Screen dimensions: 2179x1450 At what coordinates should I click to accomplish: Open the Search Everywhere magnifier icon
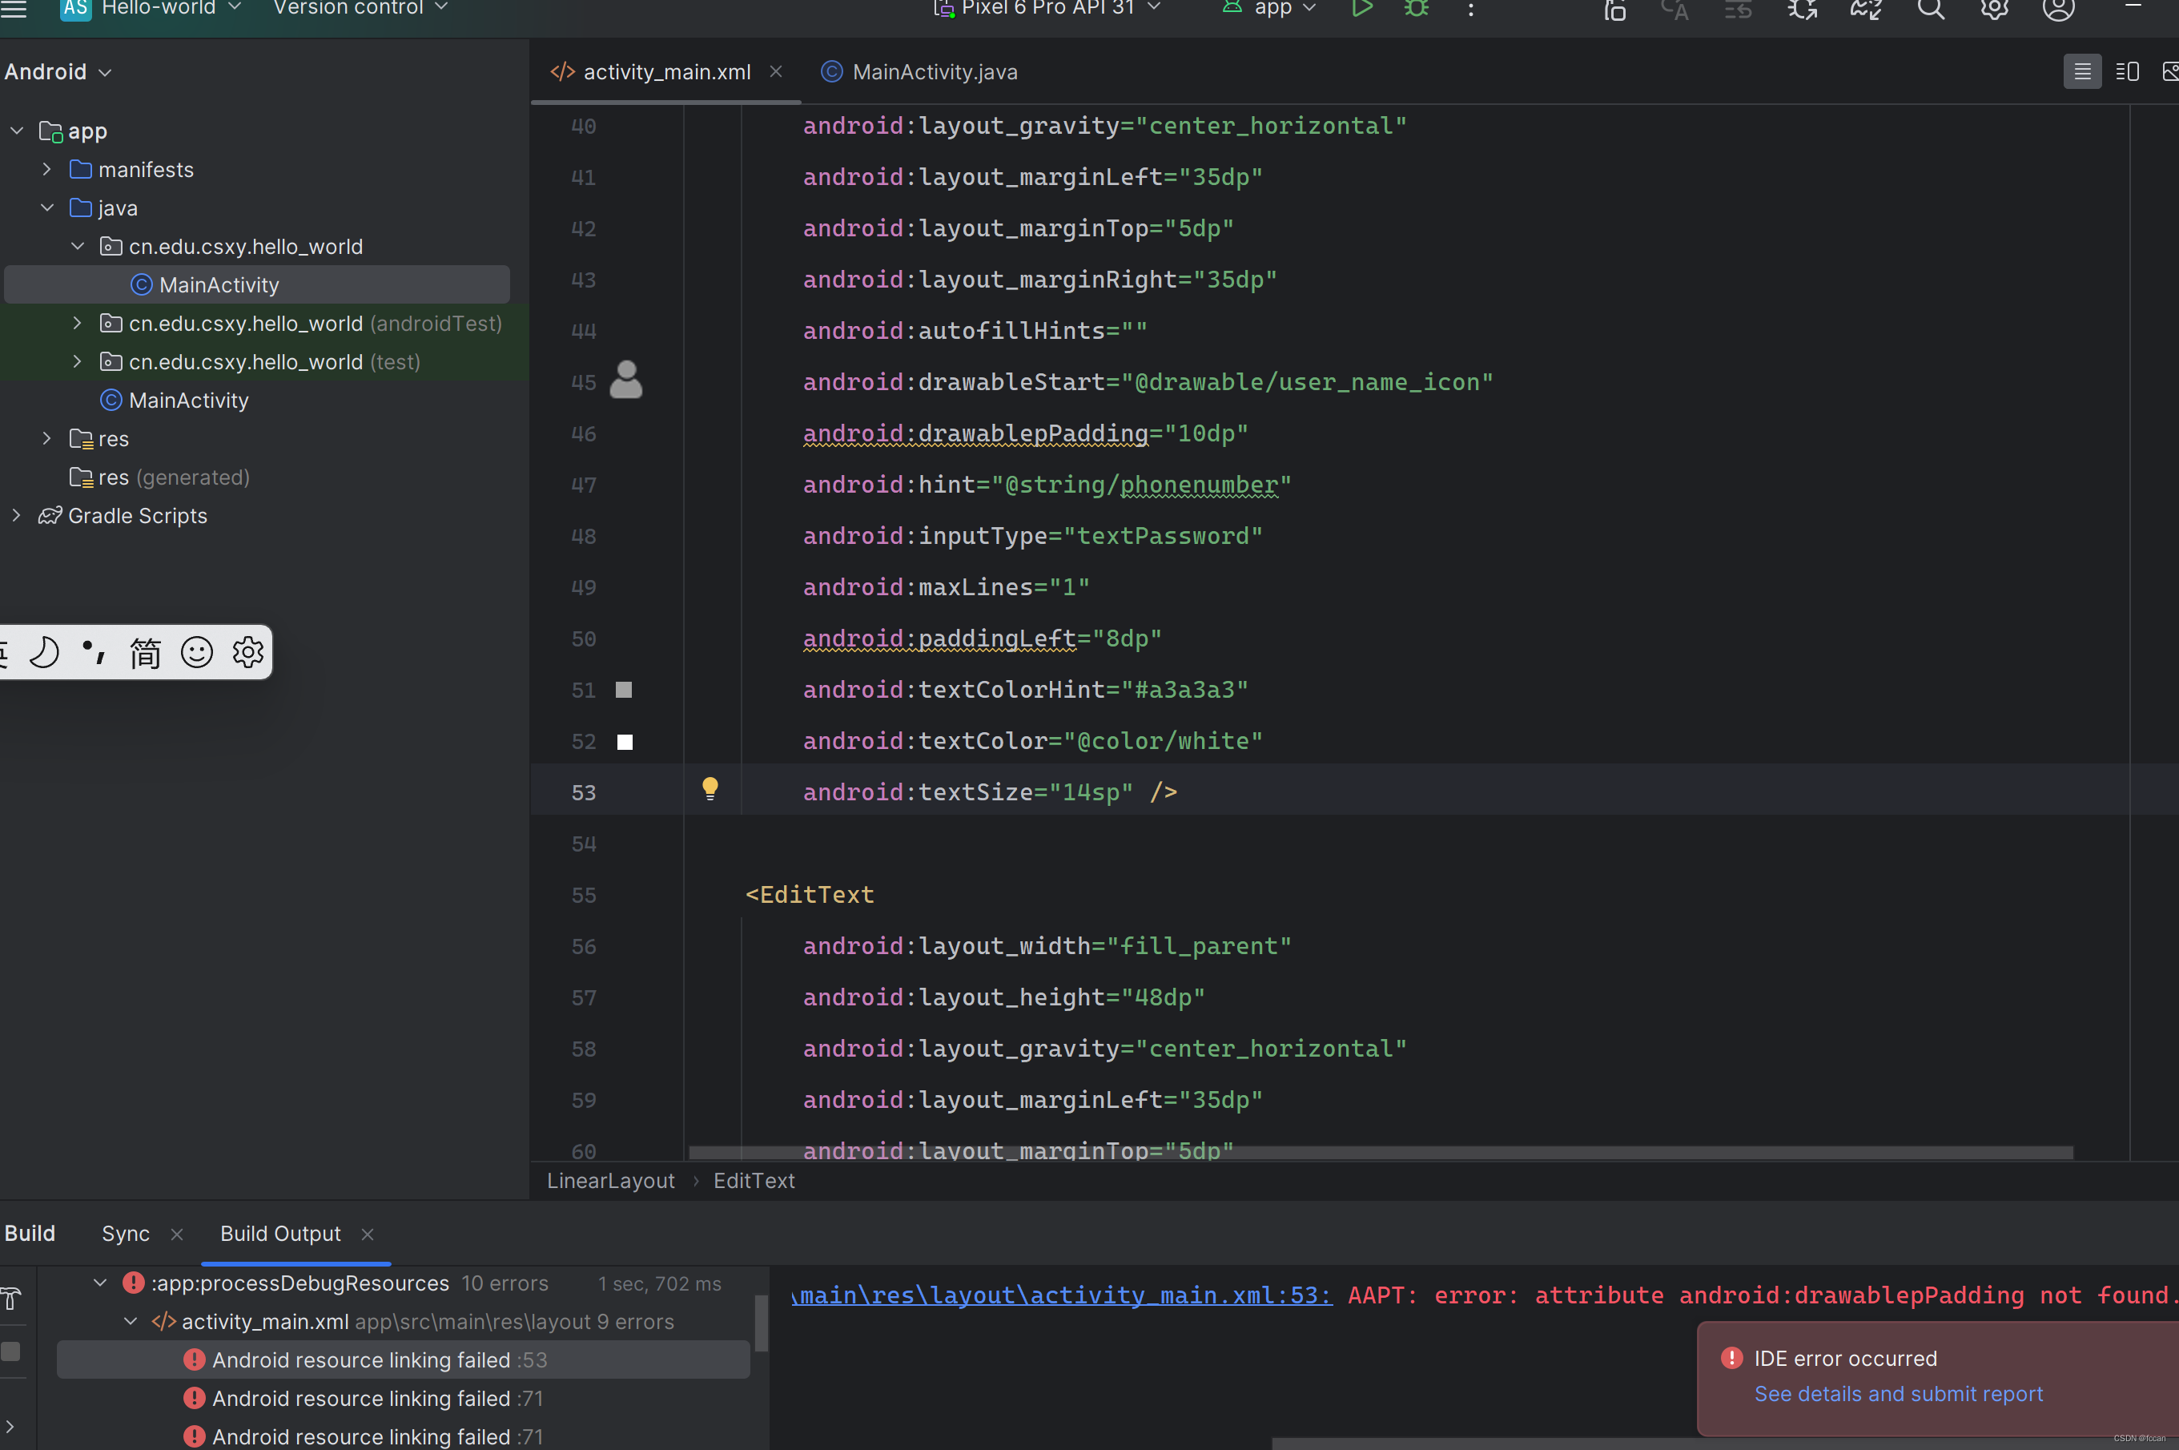point(1929,10)
